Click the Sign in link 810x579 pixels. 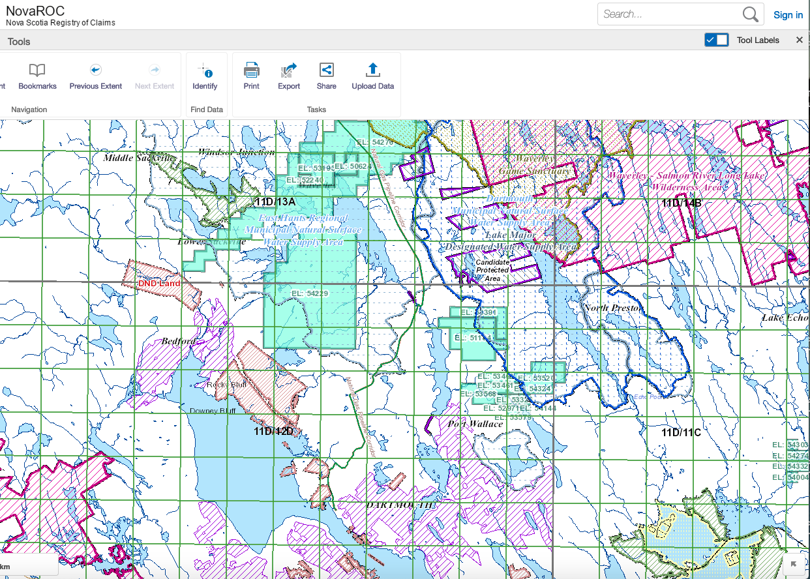788,15
